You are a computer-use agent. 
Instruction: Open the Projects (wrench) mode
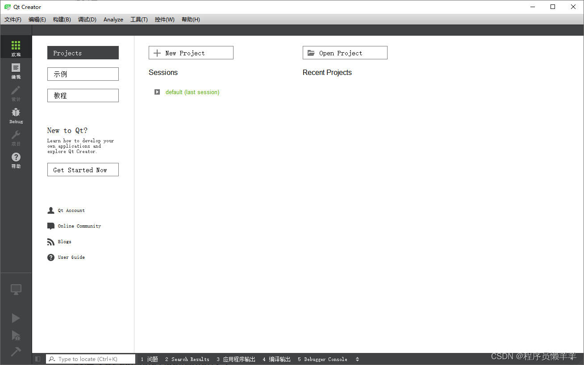point(16,137)
